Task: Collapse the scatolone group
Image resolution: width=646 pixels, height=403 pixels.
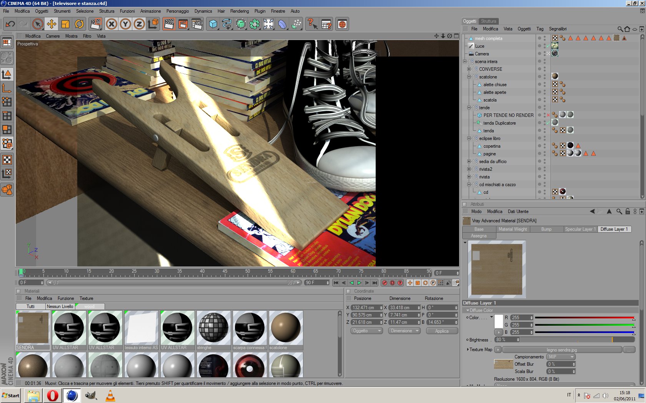Action: point(469,77)
